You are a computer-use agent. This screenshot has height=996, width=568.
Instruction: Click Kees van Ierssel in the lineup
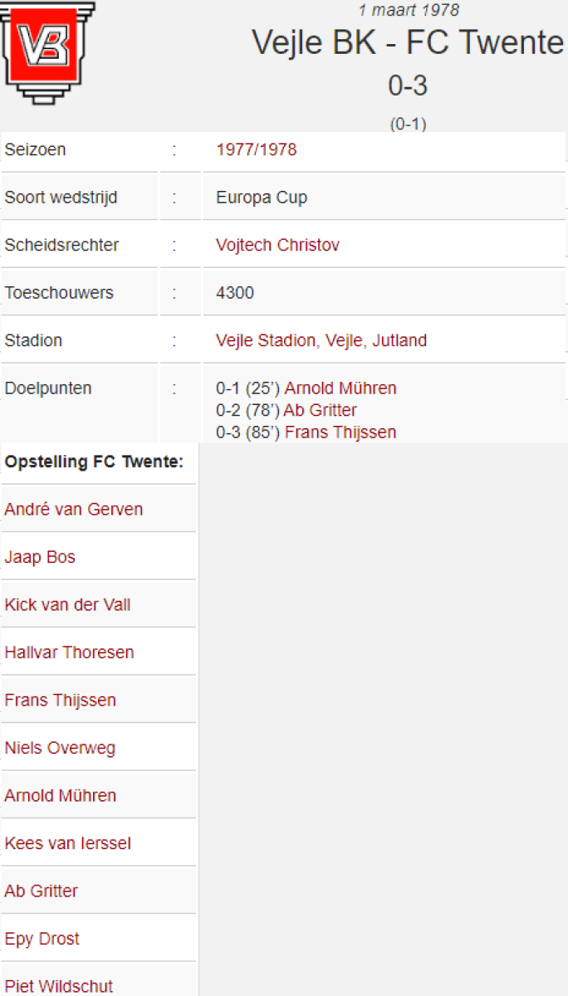tap(67, 843)
